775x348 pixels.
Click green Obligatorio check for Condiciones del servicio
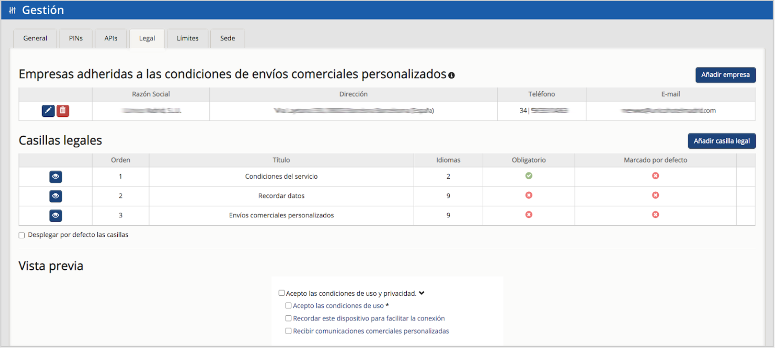(x=529, y=176)
